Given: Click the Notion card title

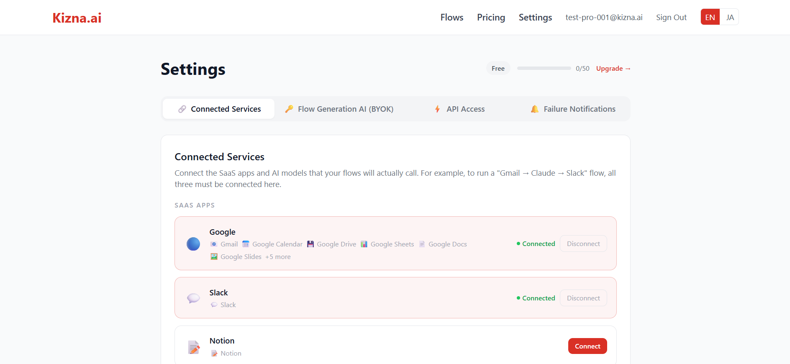Looking at the screenshot, I should (x=222, y=341).
